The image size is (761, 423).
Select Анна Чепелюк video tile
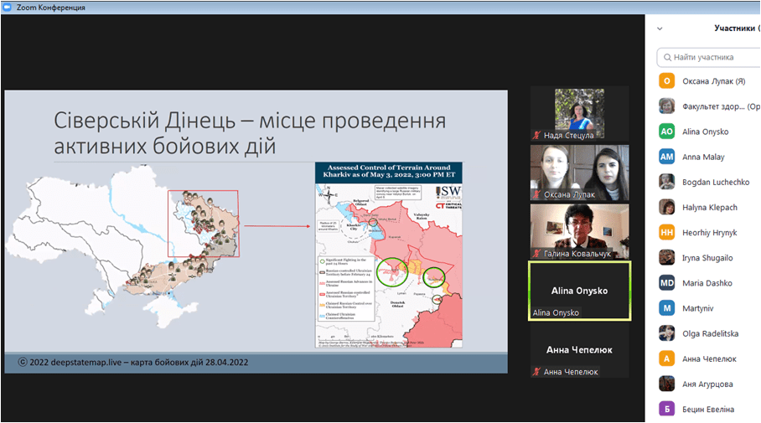click(579, 350)
